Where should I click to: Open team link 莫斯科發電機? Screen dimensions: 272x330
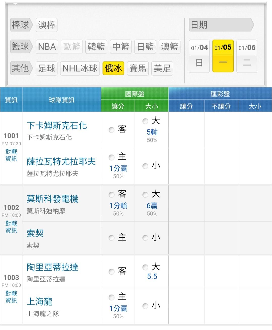pyautogui.click(x=52, y=199)
